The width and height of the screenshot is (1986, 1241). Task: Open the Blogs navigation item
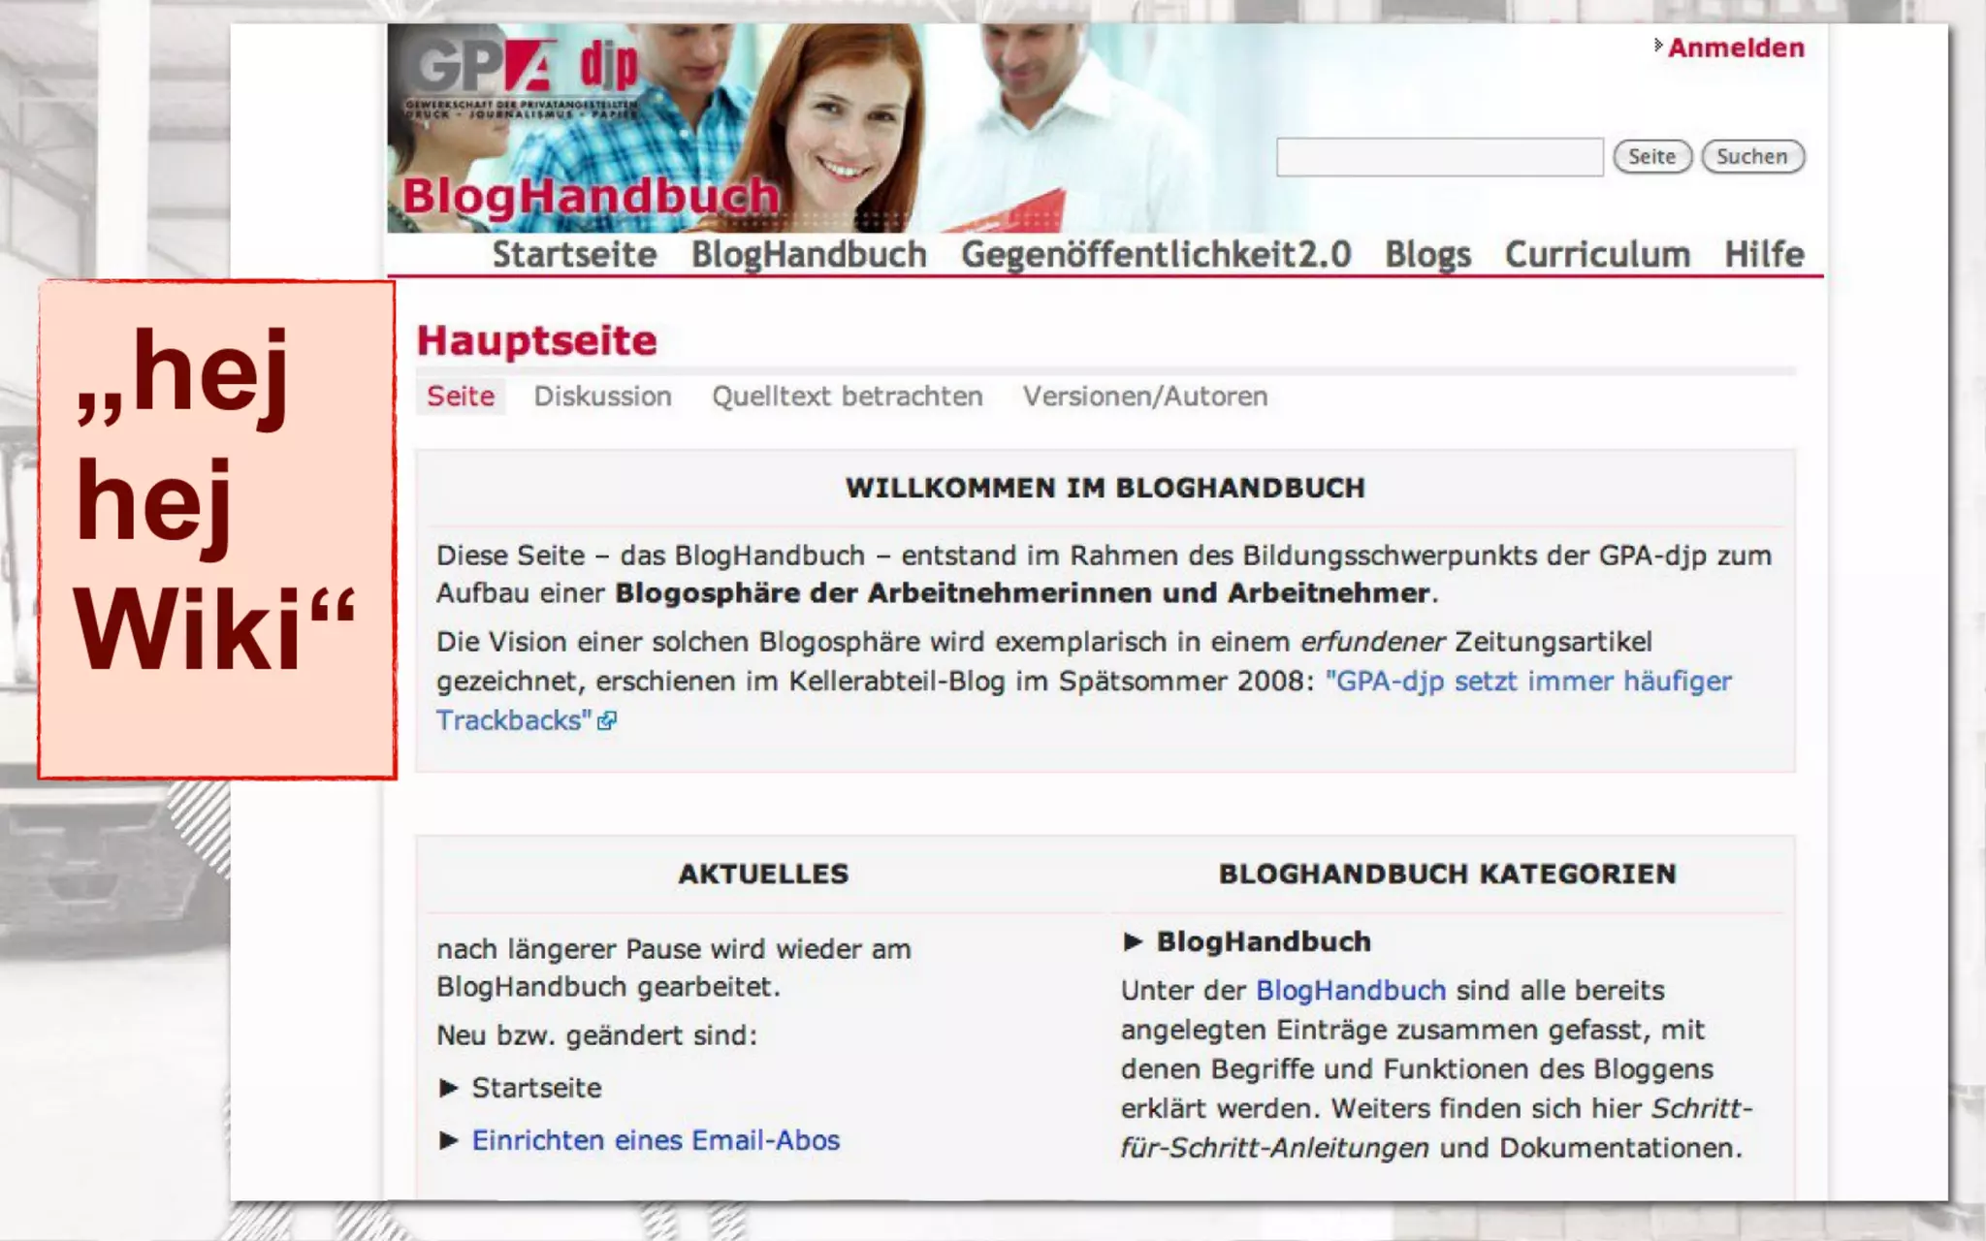tap(1427, 254)
